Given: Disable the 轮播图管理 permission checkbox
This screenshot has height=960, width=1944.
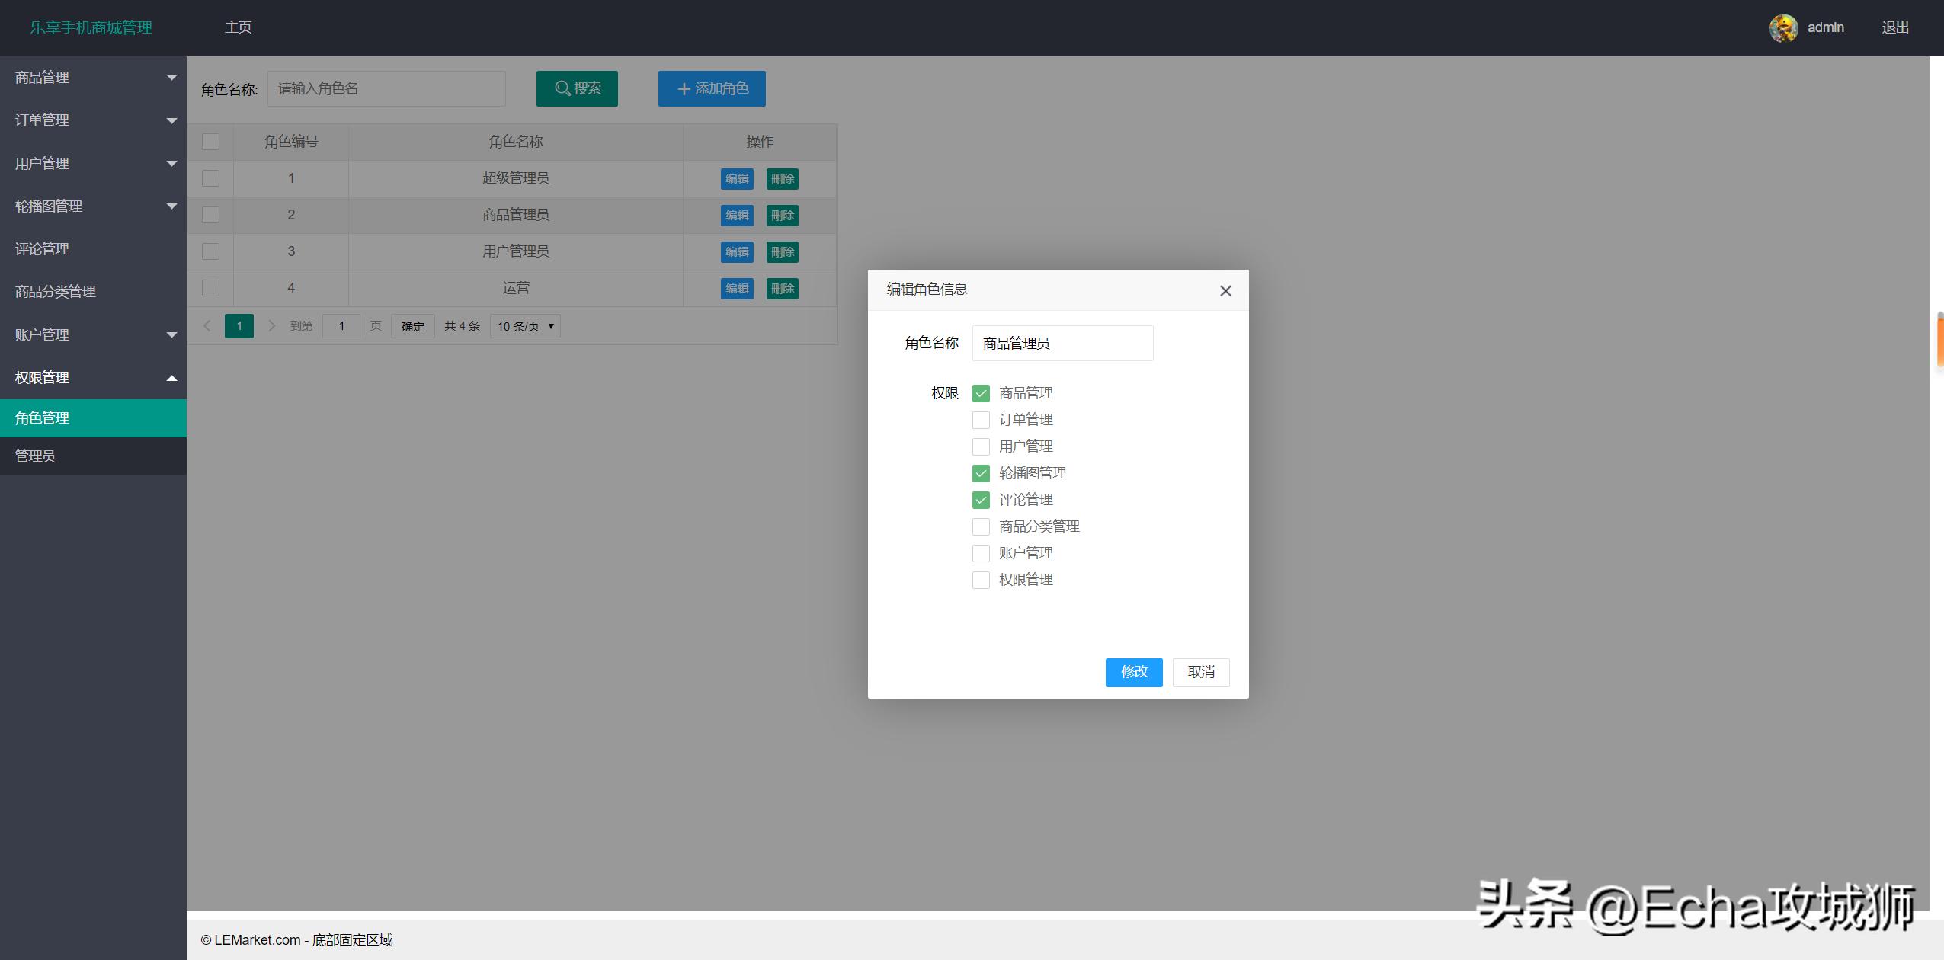Looking at the screenshot, I should (980, 472).
